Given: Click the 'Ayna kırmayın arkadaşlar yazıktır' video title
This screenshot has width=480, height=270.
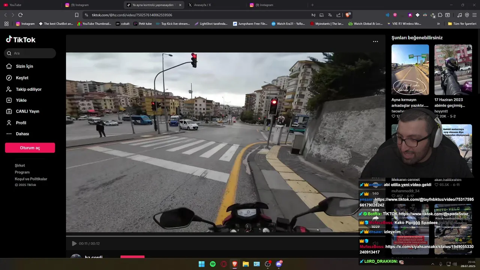Looking at the screenshot, I should [410, 103].
